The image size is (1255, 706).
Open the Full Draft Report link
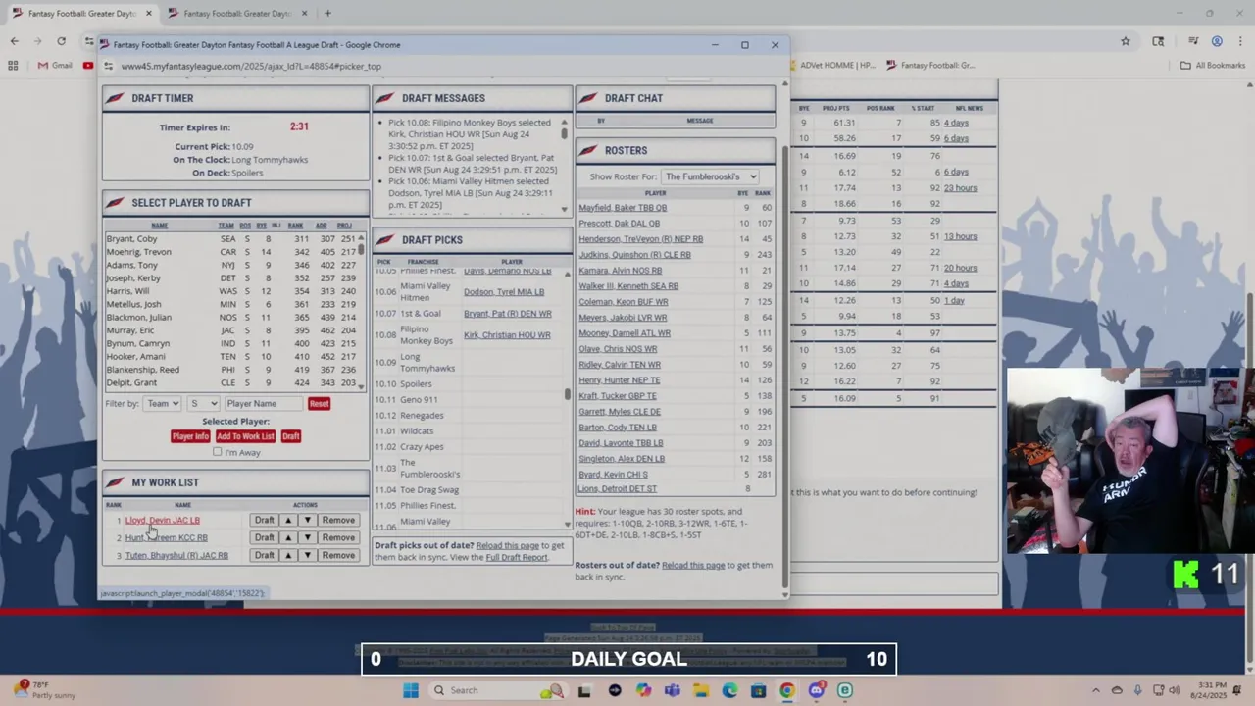pos(517,558)
